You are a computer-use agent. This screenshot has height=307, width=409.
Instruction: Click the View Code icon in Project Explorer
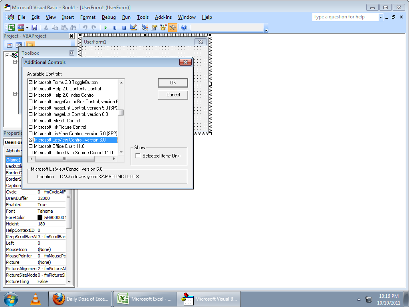[9, 45]
